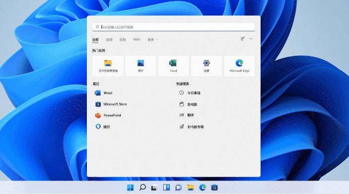
Task: Open Task View on the taskbar
Action: pyautogui.click(x=154, y=188)
